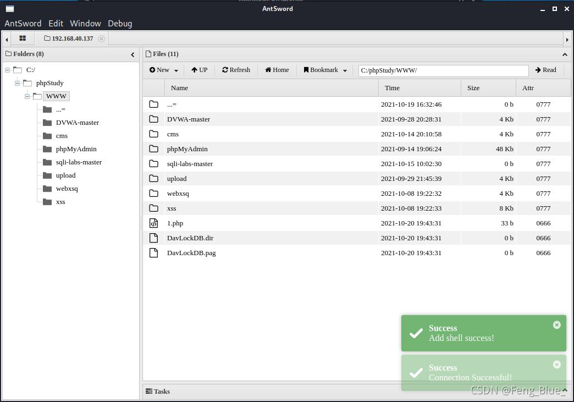
Task: Open the AntSword menu
Action: pos(23,24)
